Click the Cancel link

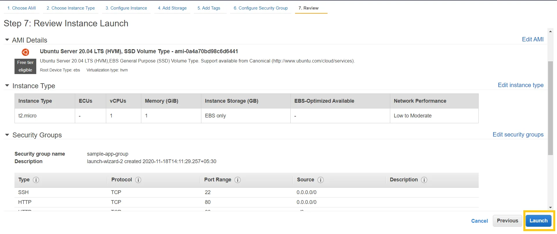pos(479,221)
